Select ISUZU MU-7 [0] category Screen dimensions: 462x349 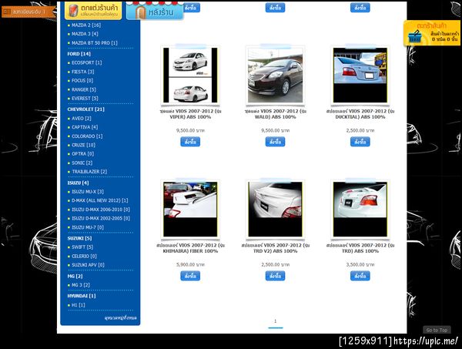click(x=88, y=227)
